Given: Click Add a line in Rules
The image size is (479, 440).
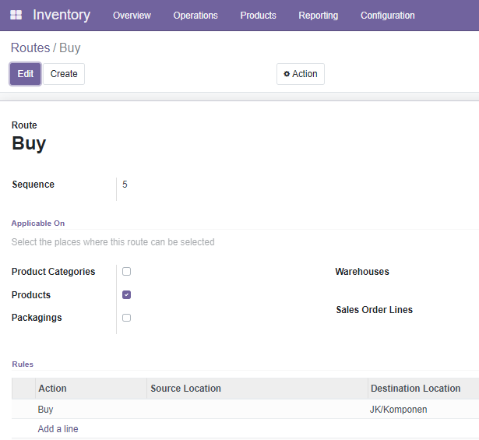Looking at the screenshot, I should tap(58, 428).
